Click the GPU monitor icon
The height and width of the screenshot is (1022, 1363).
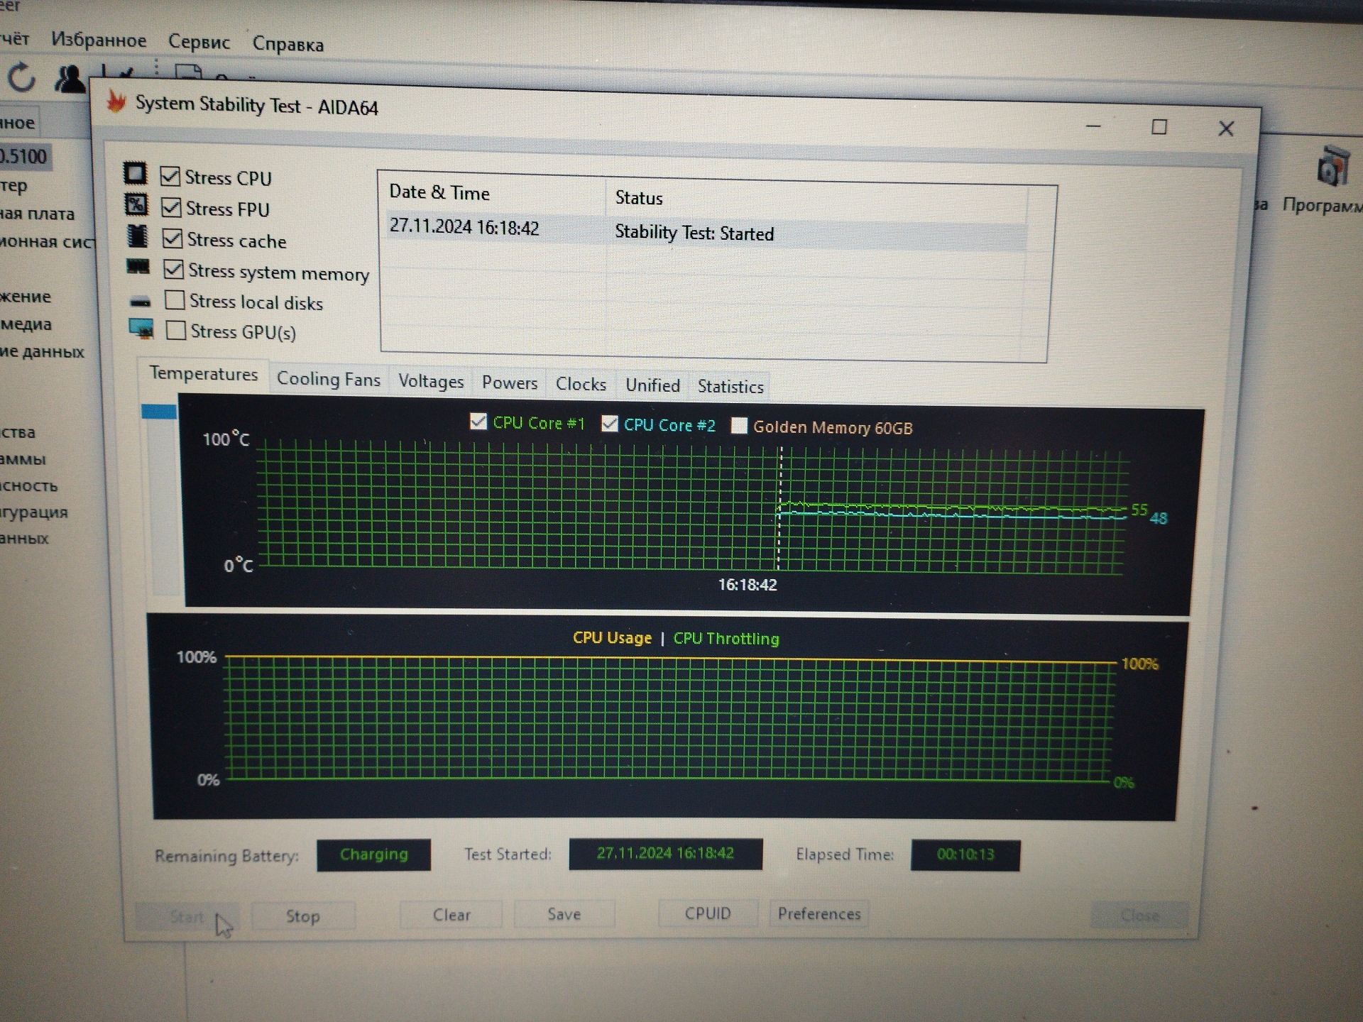141,329
